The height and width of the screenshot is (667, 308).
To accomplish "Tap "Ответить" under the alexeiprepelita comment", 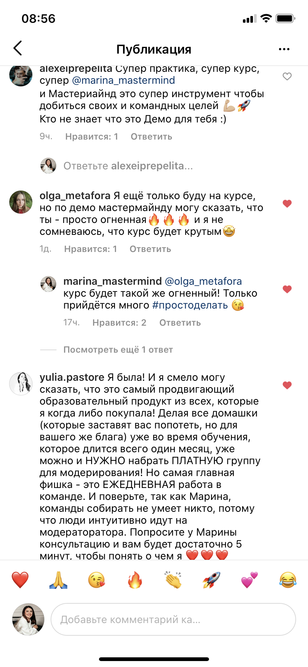I will click(151, 137).
